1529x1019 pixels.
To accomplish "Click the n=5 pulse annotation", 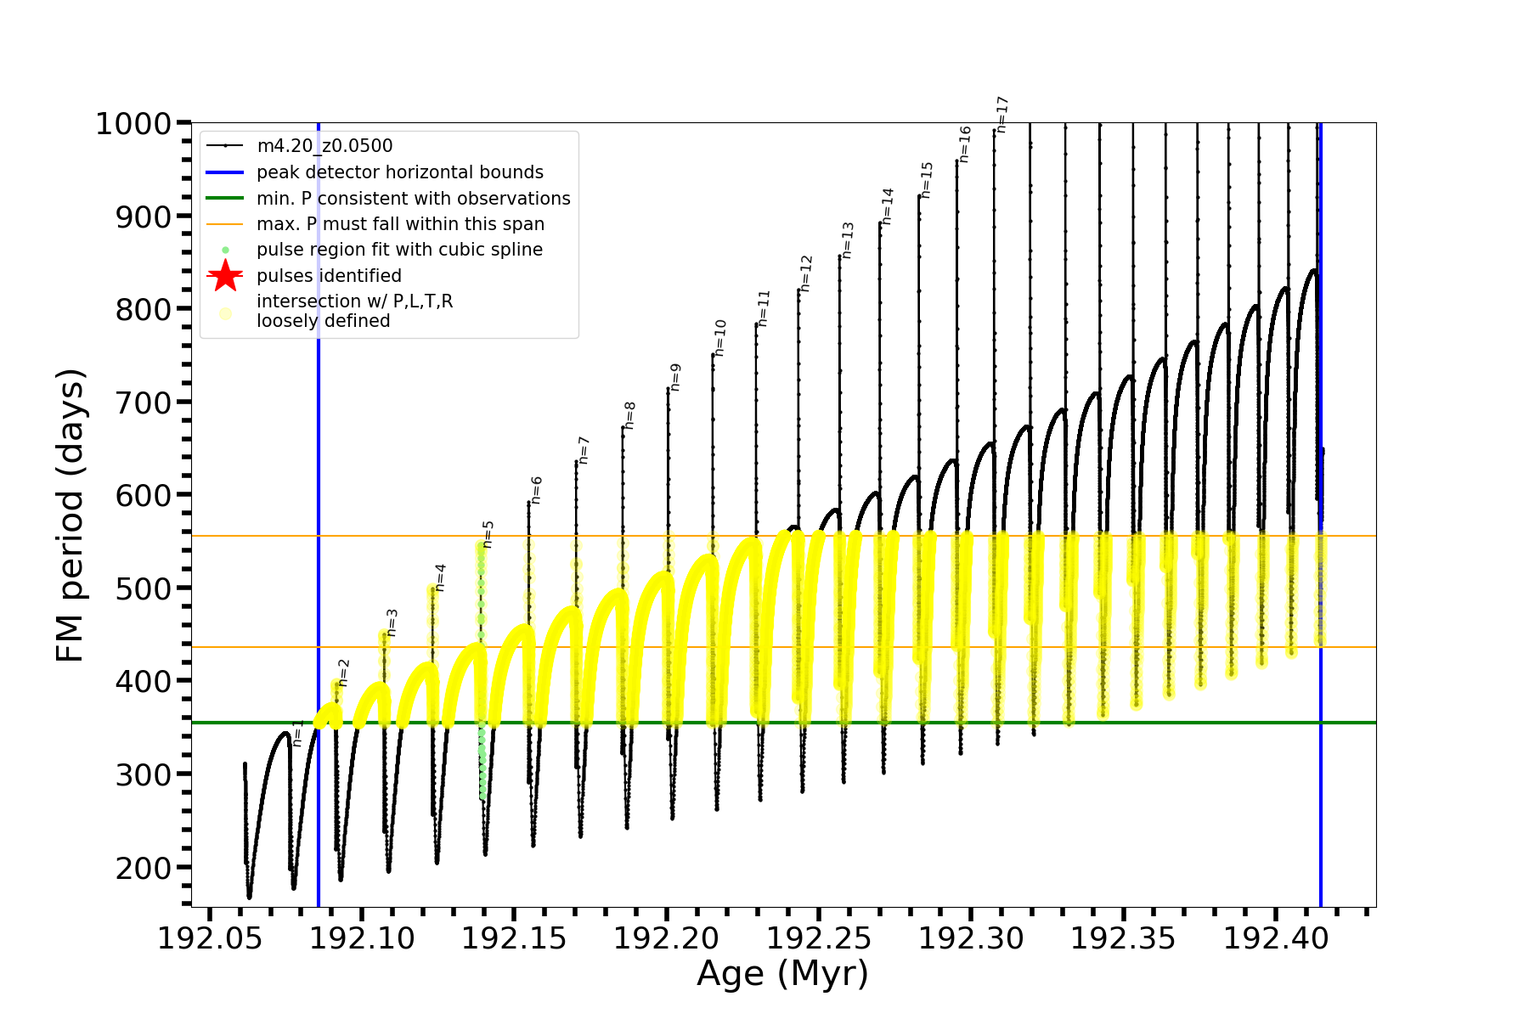I will click(x=488, y=535).
